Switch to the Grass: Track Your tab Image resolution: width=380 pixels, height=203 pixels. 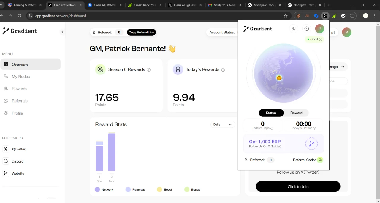[145, 5]
